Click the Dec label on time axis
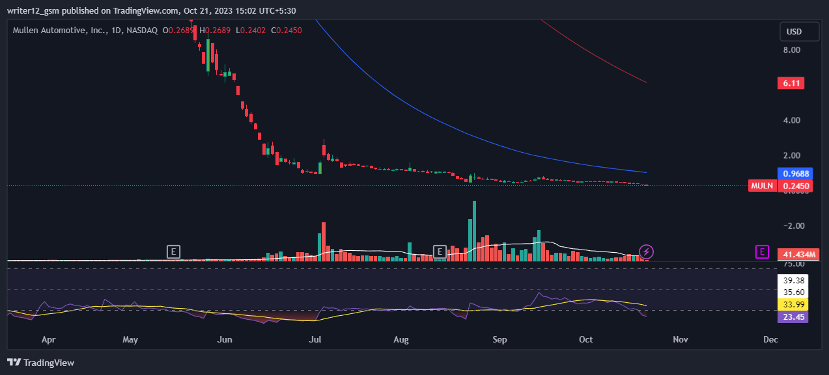The height and width of the screenshot is (375, 829). (770, 339)
